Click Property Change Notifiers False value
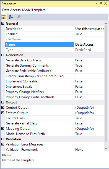The height and width of the screenshot is (169, 109). click(89, 92)
